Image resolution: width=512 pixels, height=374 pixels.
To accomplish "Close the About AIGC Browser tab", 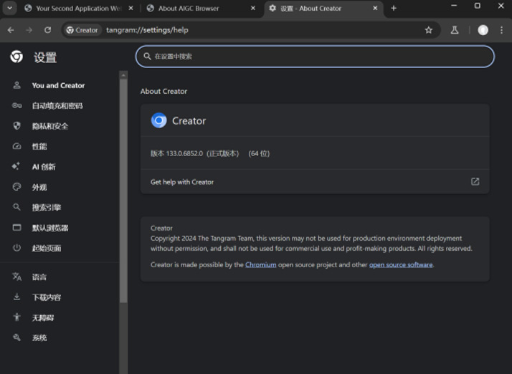I will (x=253, y=8).
